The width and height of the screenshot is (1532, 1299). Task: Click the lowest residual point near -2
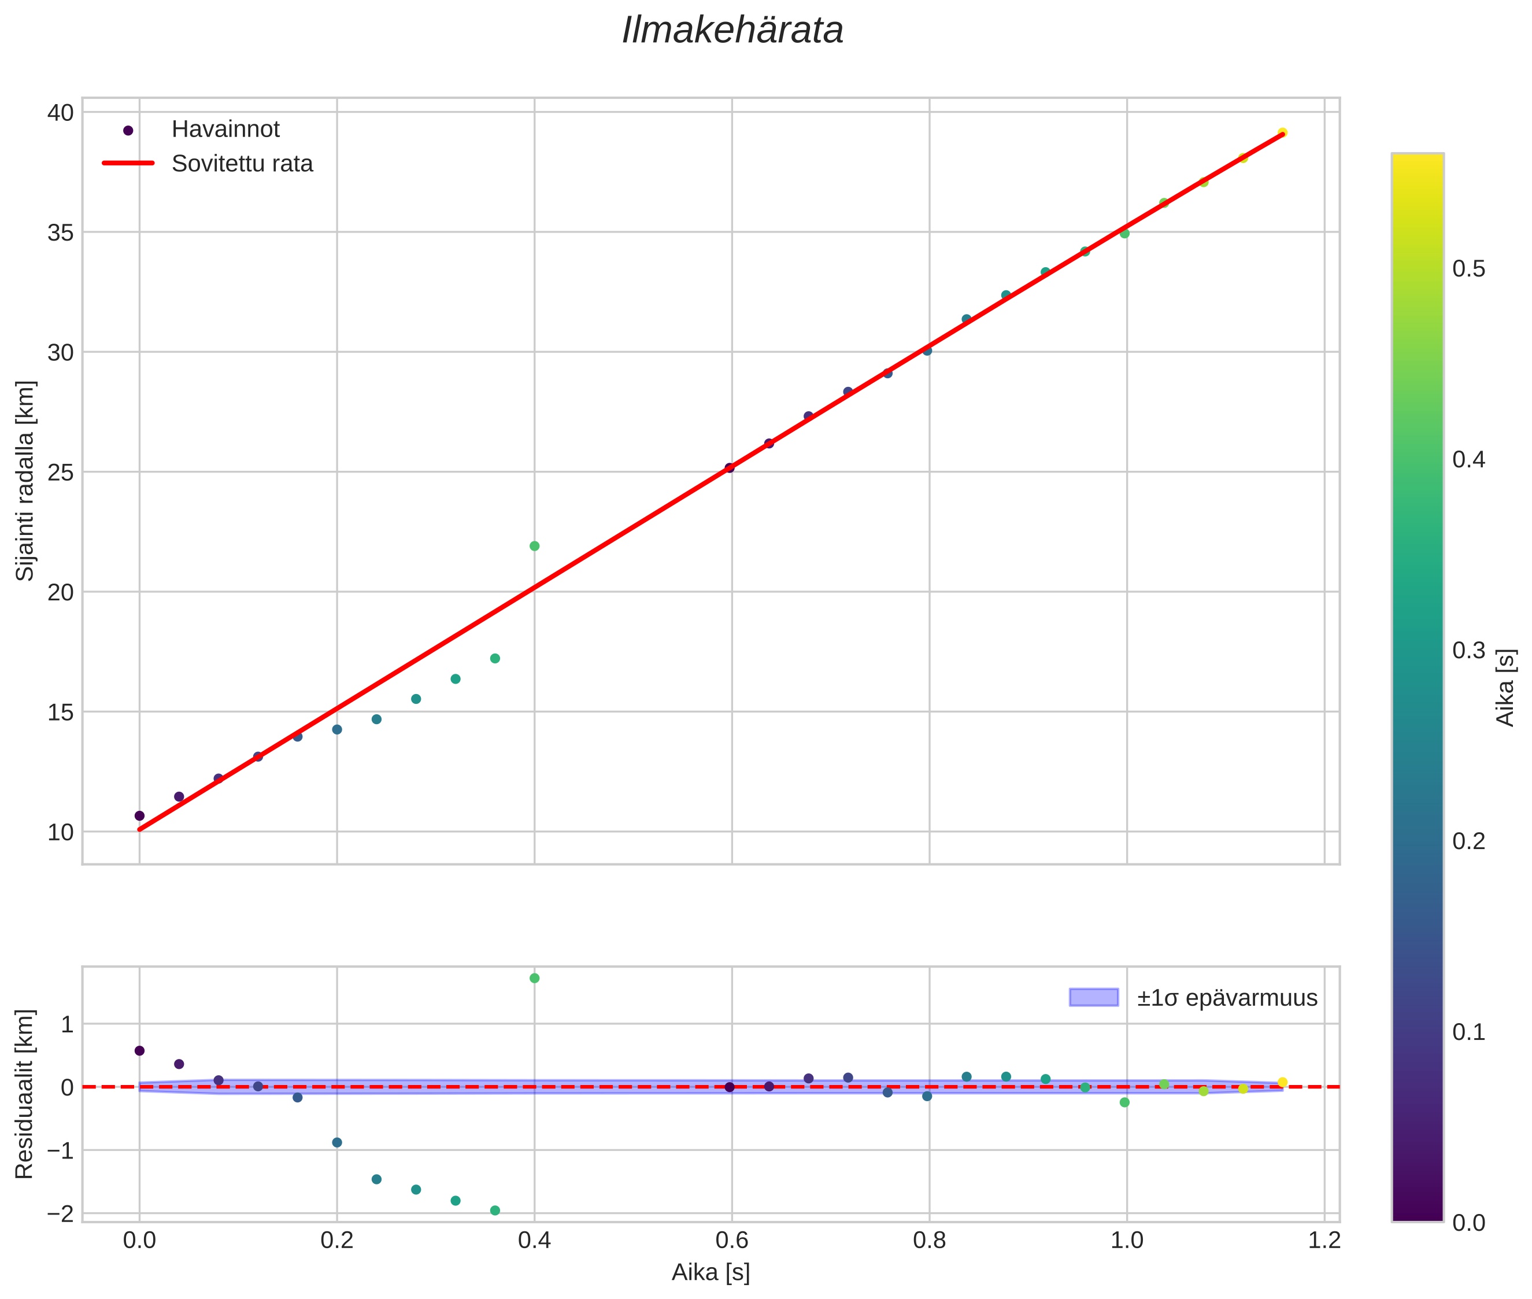pos(495,1211)
